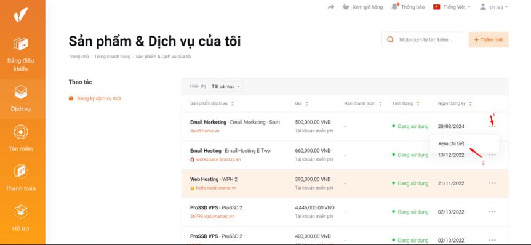Open the datdt.name.vn link
Viewport: 531px width, 245px height.
204,131
